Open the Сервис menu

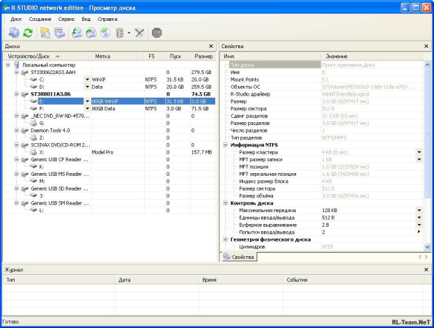[66, 19]
